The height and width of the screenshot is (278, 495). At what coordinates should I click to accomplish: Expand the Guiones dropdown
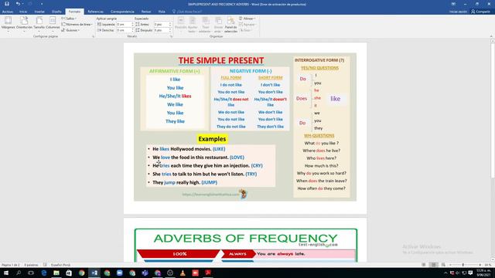[70, 30]
